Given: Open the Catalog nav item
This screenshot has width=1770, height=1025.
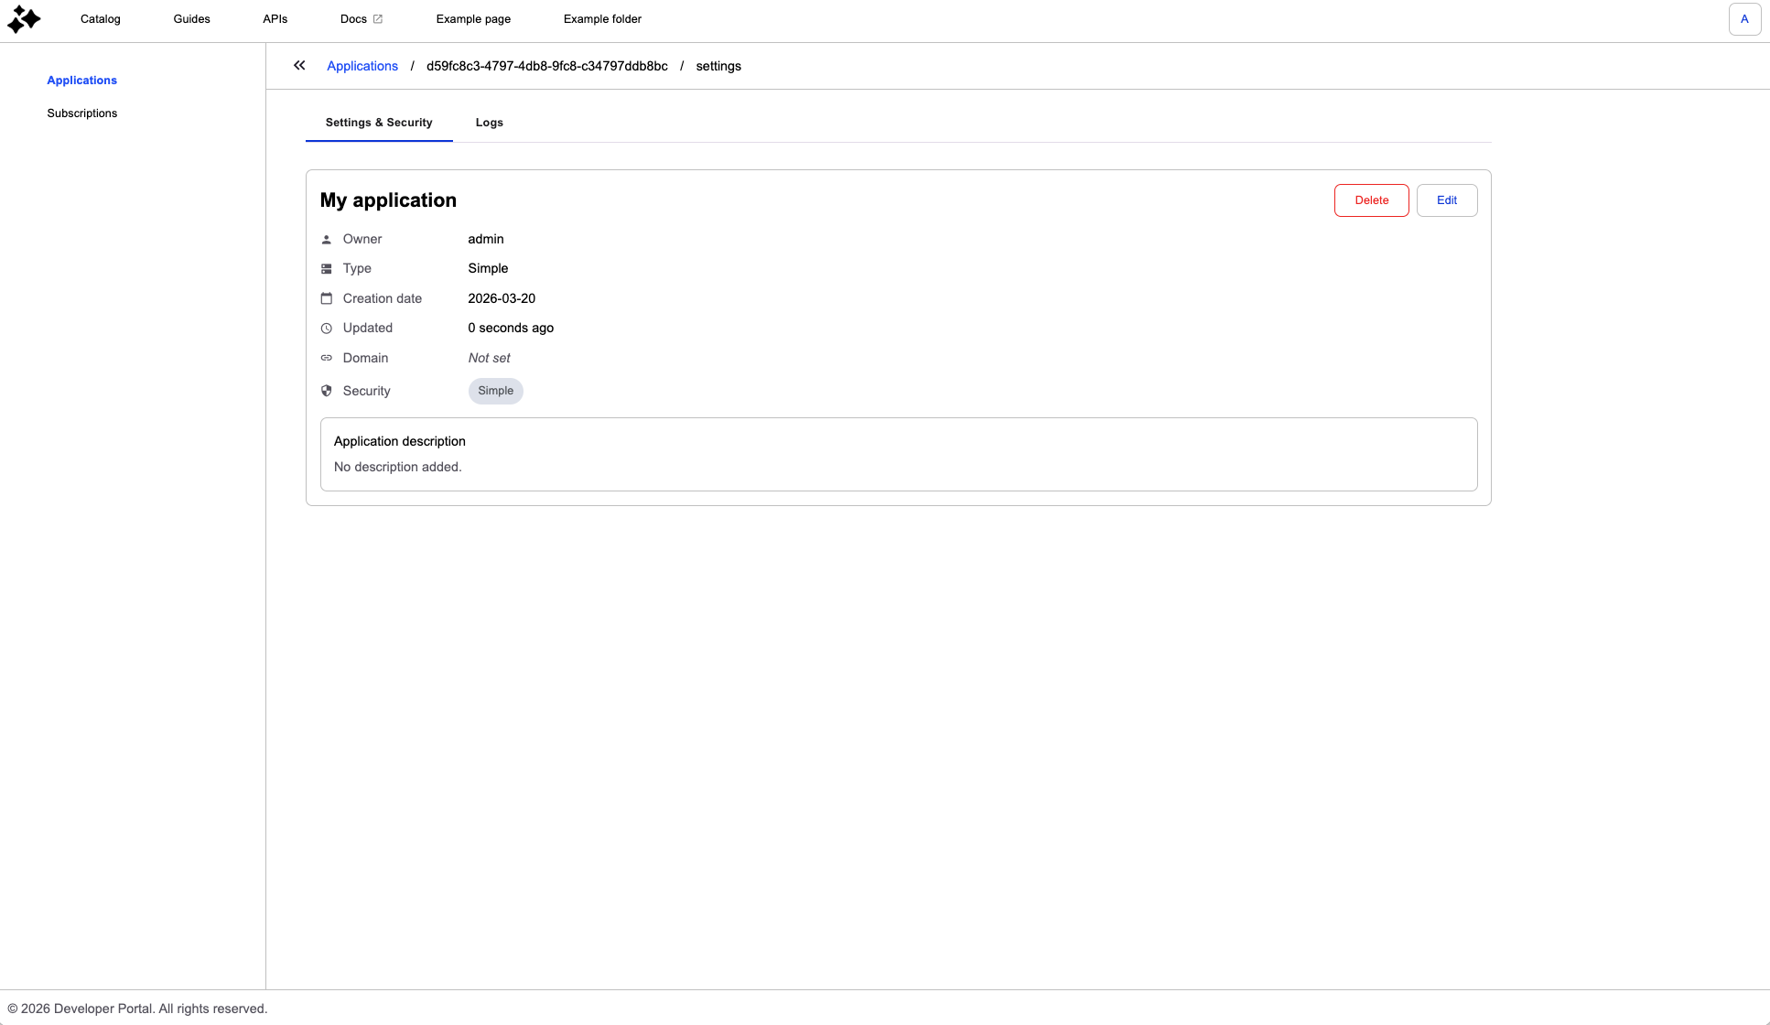Looking at the screenshot, I should [x=101, y=19].
